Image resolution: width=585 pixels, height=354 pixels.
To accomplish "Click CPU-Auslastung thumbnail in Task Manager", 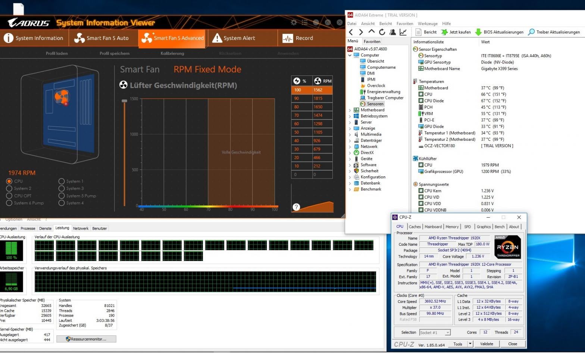I will tap(12, 250).
